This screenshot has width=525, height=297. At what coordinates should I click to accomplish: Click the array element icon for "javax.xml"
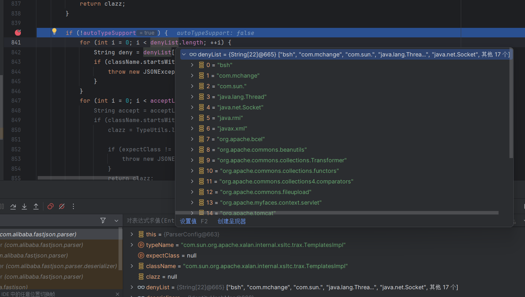tap(201, 128)
